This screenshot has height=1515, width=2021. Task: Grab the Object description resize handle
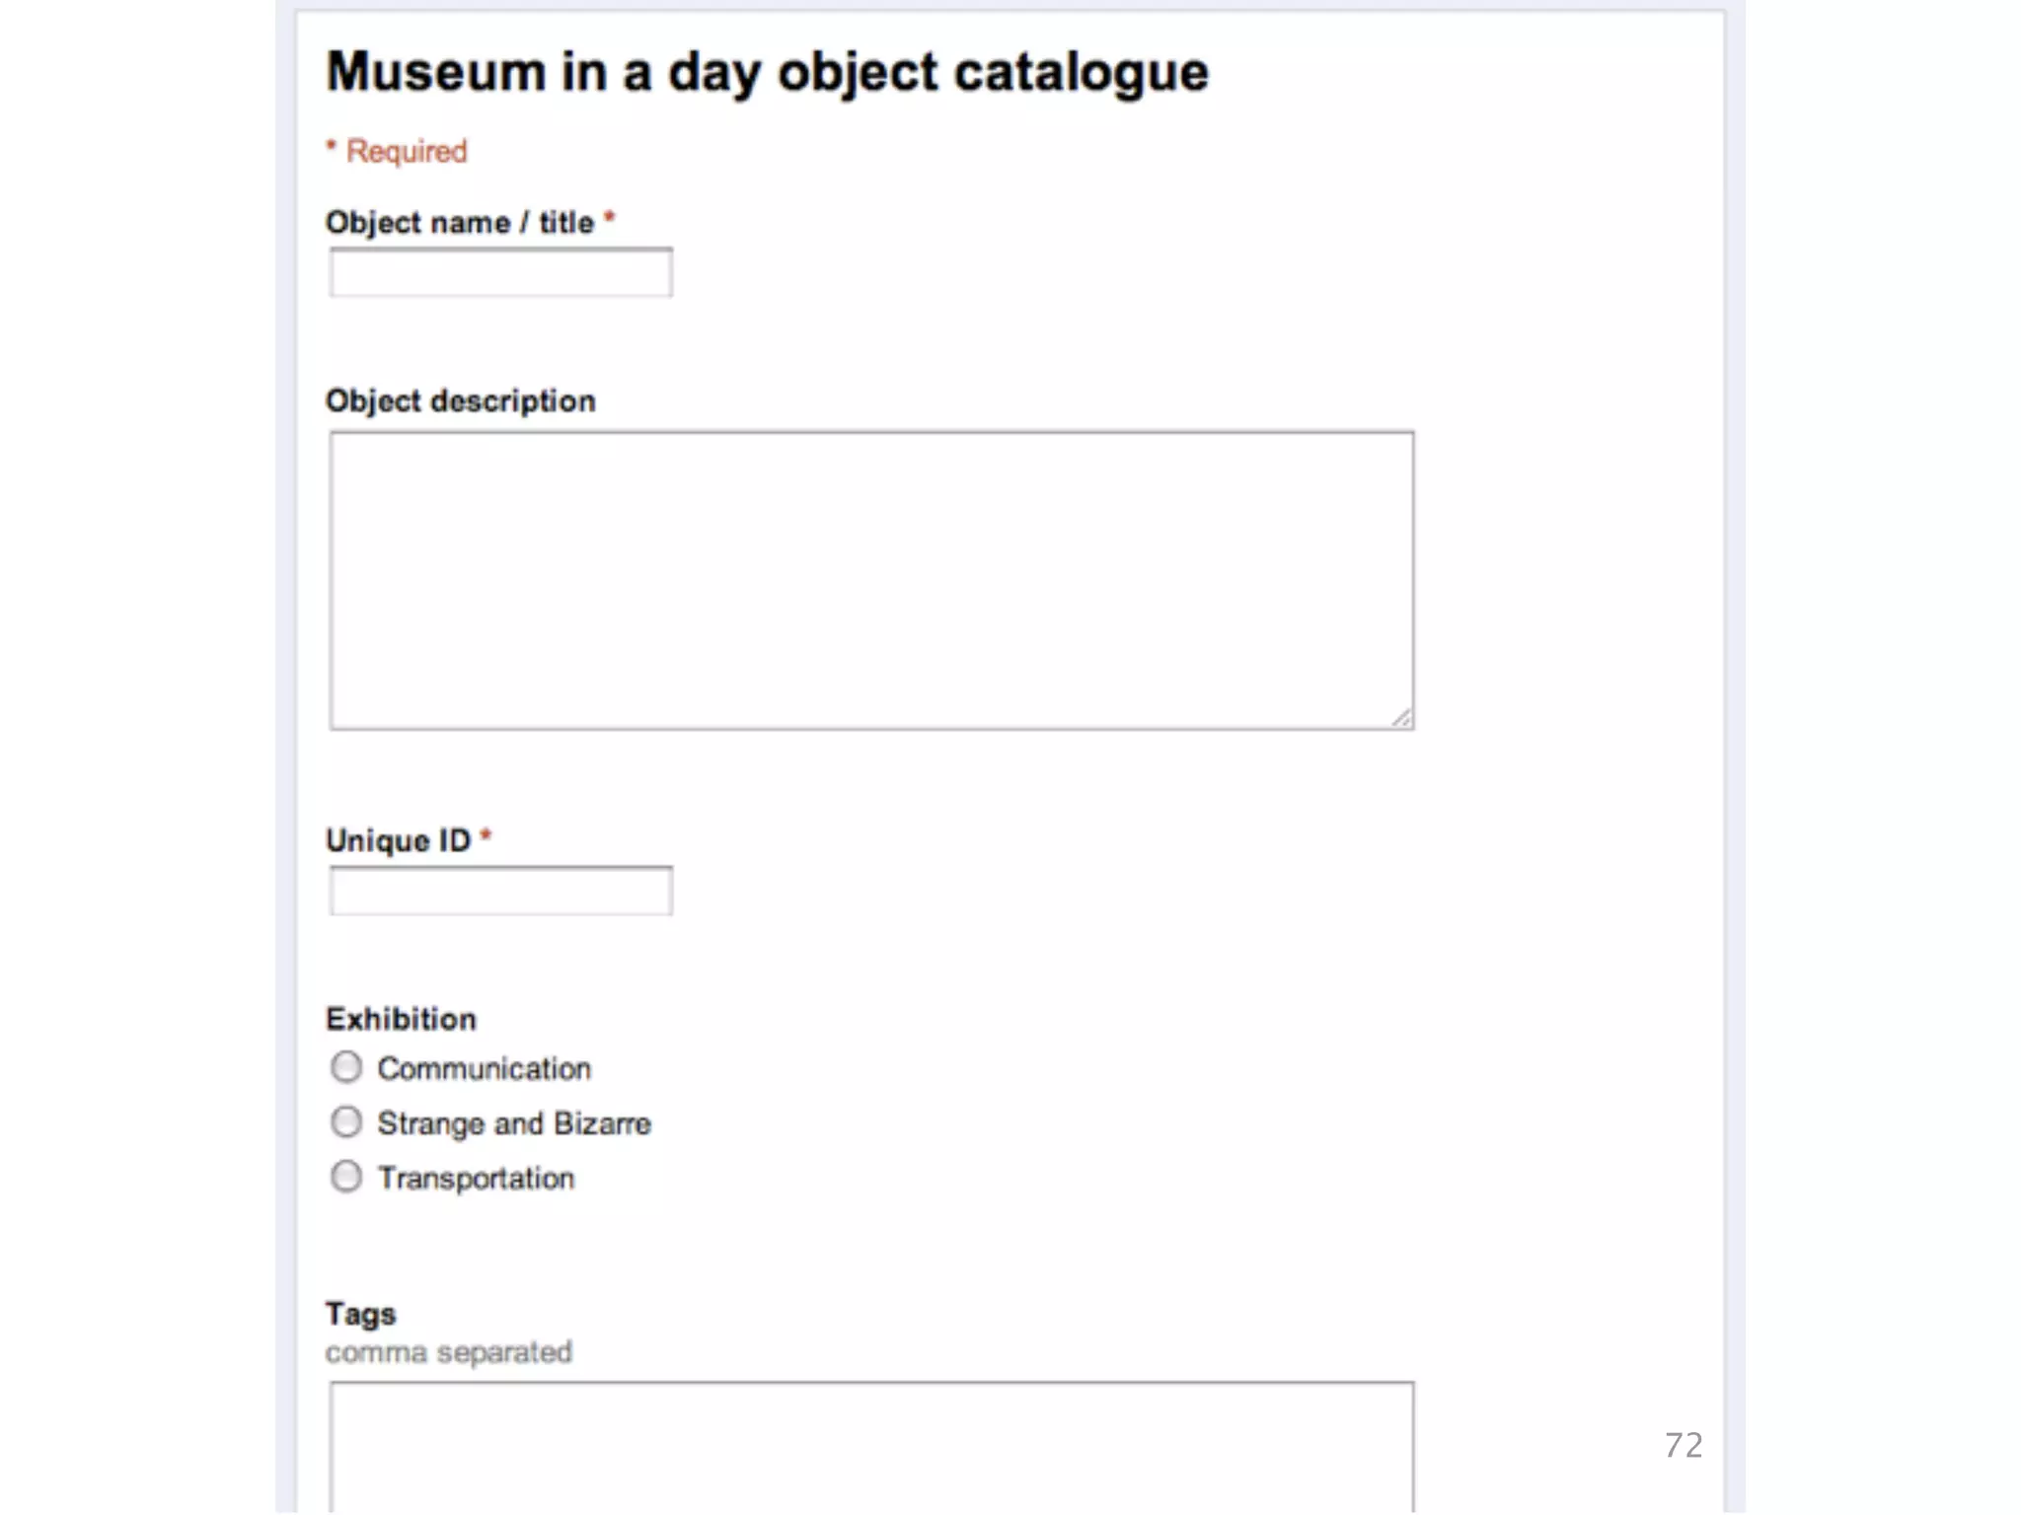coord(1401,718)
